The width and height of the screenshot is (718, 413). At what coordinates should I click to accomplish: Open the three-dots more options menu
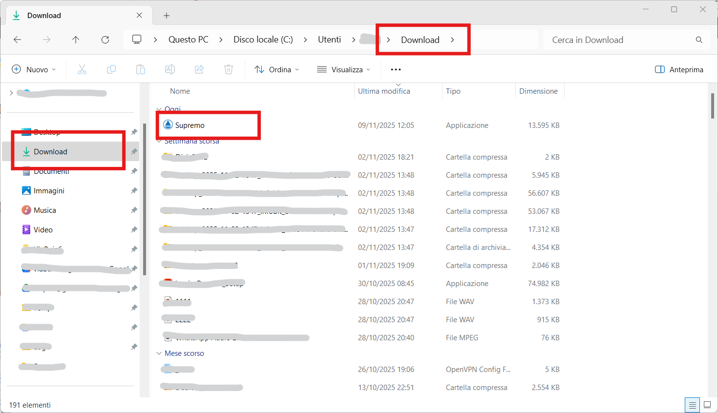(x=396, y=70)
